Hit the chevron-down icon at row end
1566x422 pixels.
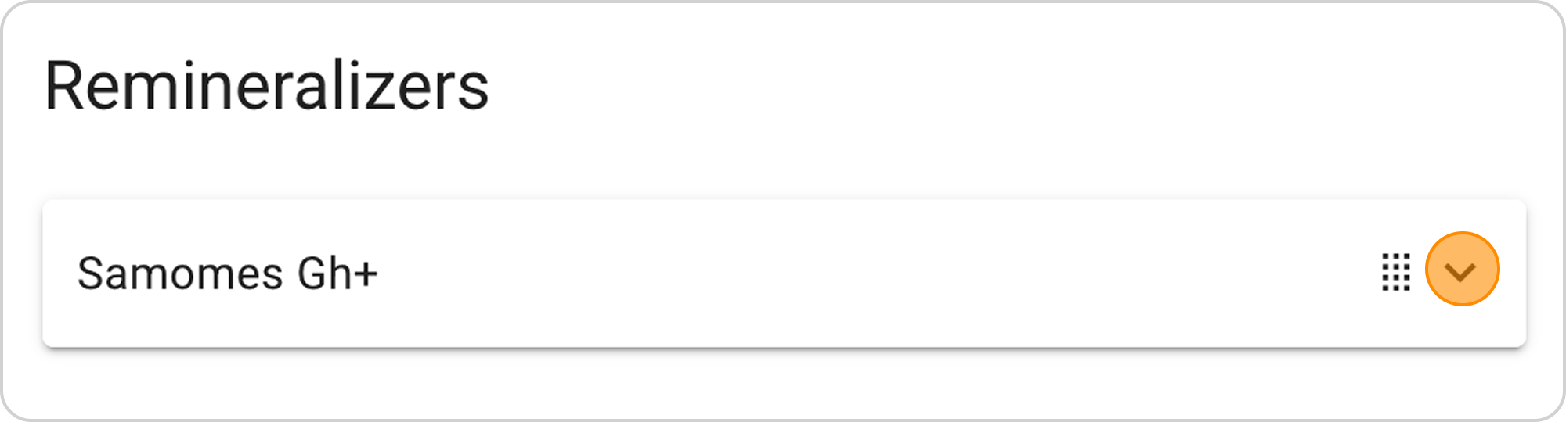click(1461, 270)
